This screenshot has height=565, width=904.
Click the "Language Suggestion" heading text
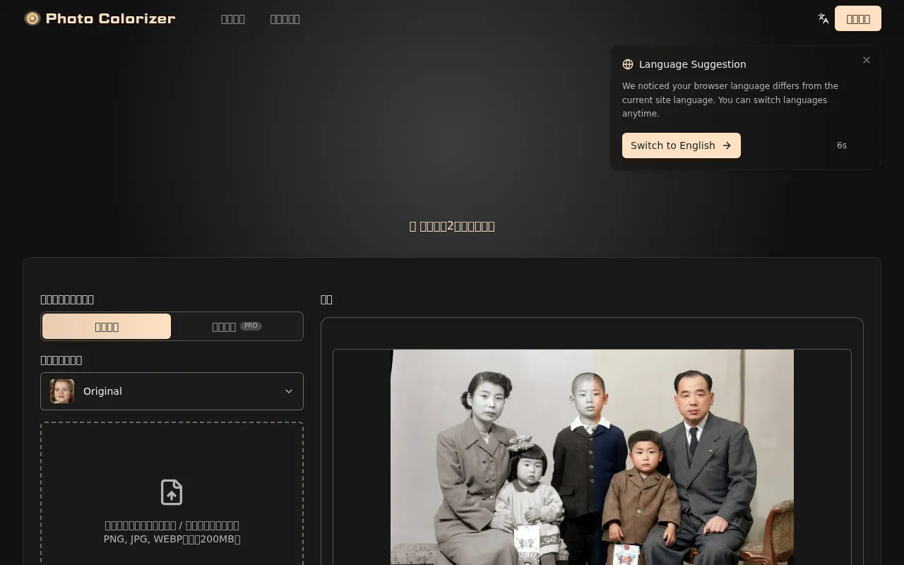pyautogui.click(x=693, y=64)
